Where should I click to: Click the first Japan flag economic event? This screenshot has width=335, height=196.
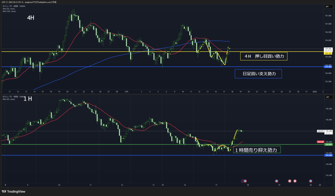click(x=290, y=181)
